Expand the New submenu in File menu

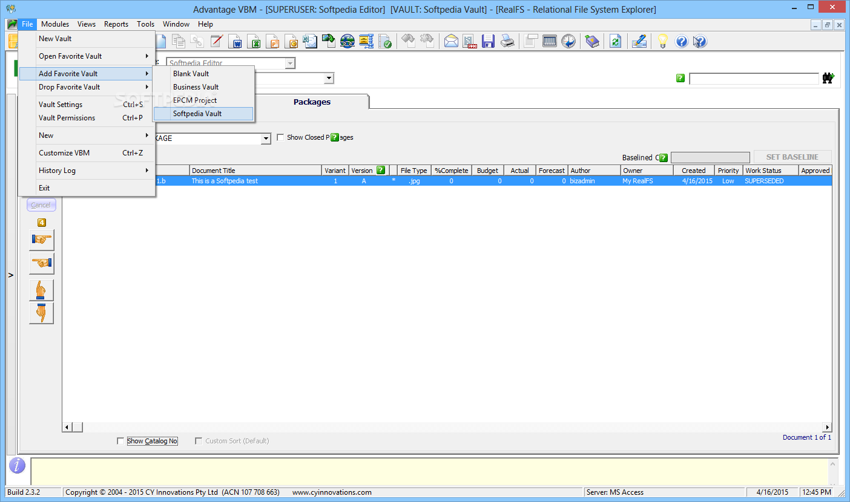tap(87, 135)
